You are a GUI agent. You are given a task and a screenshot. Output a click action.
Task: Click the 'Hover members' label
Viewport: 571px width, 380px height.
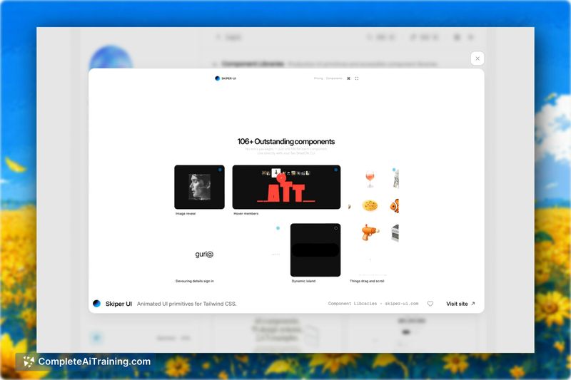tap(246, 213)
